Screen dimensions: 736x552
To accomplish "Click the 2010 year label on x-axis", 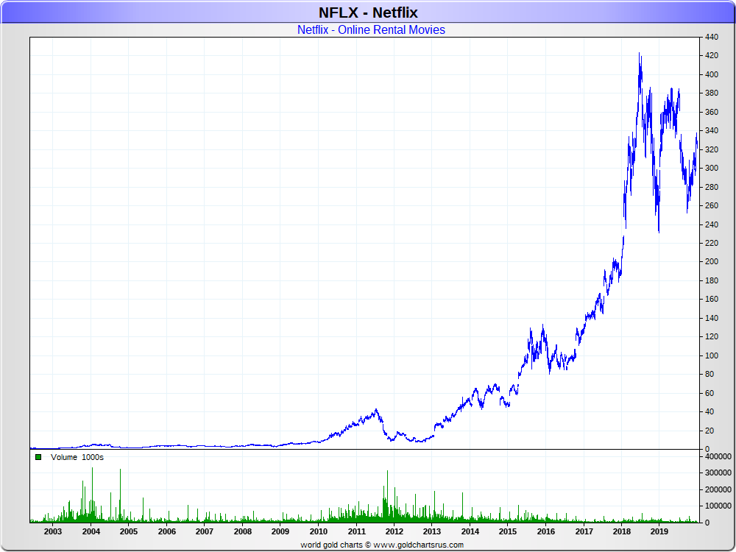I will [318, 531].
